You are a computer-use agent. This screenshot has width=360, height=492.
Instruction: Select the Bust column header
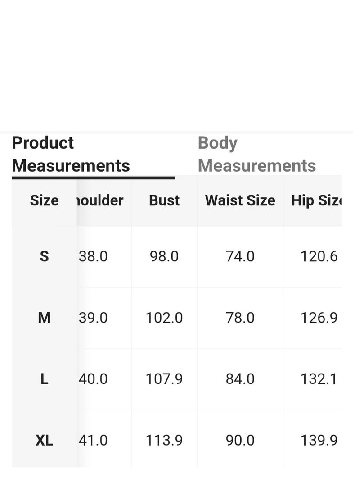tap(164, 200)
